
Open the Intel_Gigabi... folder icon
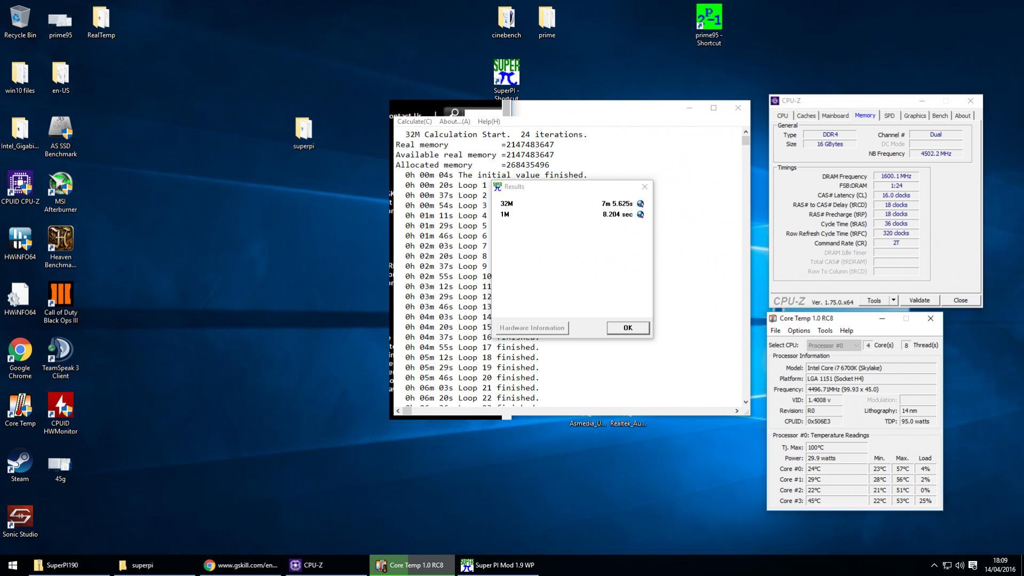(20, 133)
